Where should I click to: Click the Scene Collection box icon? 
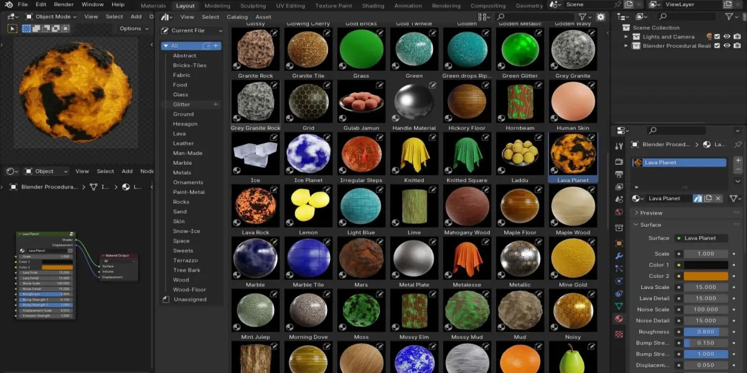tap(626, 27)
